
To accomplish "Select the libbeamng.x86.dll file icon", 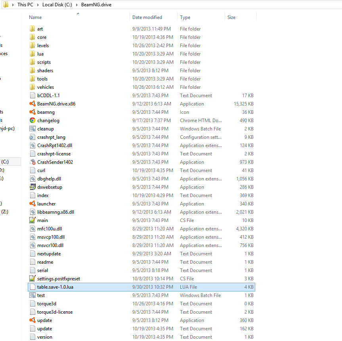I will click(x=32, y=212).
